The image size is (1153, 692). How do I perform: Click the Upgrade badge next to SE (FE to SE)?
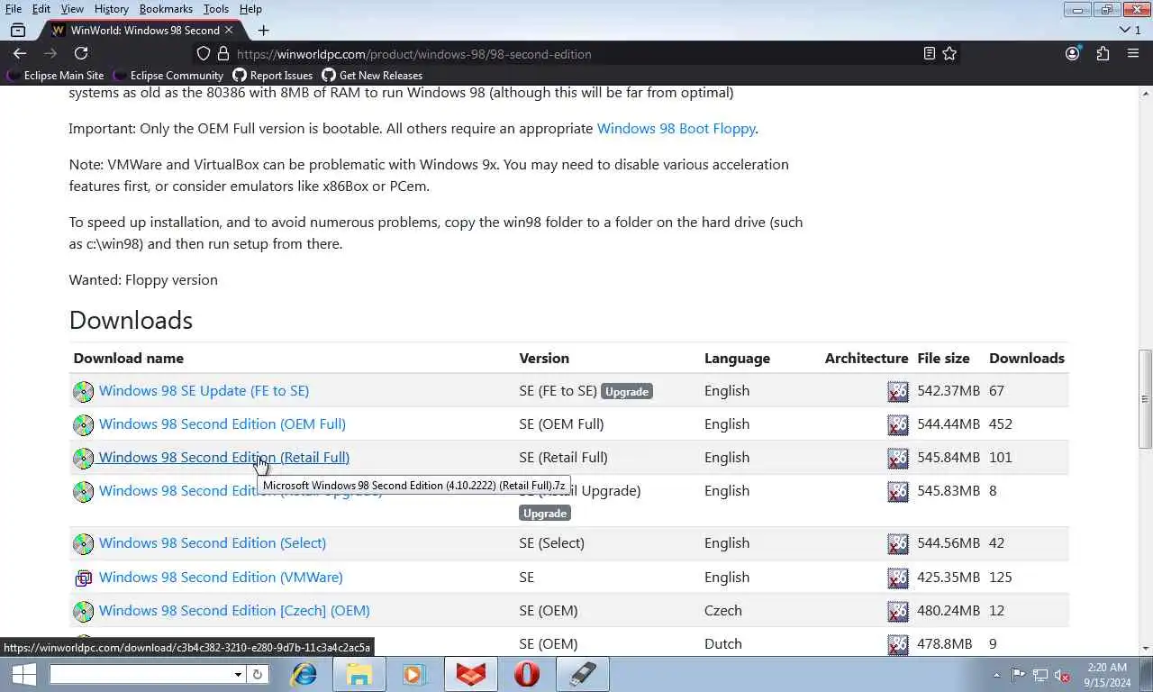pyautogui.click(x=627, y=392)
